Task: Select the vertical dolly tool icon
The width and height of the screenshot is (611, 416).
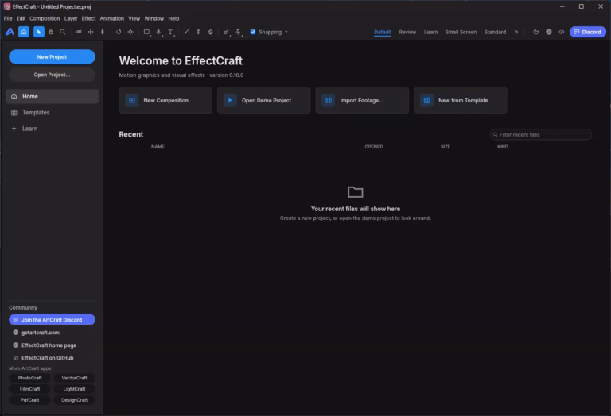Action: click(103, 32)
